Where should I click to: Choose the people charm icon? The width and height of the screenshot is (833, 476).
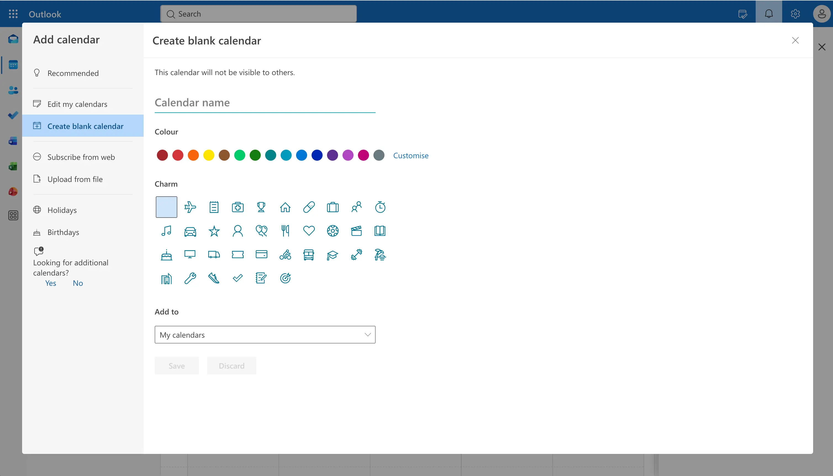pos(356,207)
